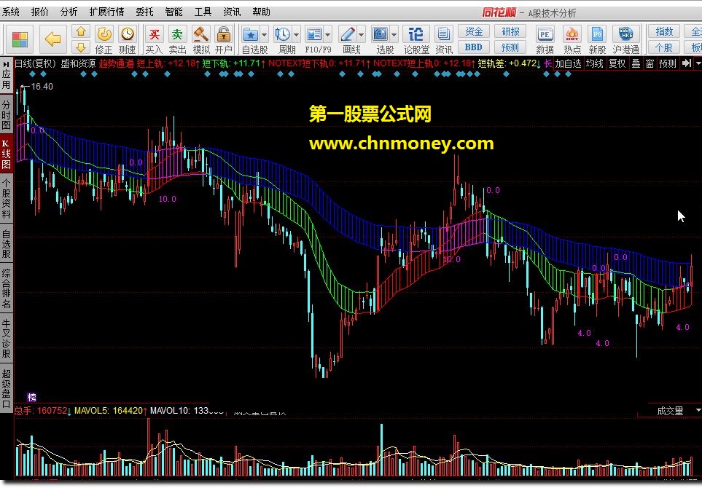
Task: Open the chart header options dropdown arrow
Action: (x=698, y=63)
